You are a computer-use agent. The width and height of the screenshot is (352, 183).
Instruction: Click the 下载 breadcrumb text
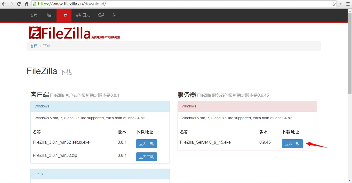click(x=47, y=46)
